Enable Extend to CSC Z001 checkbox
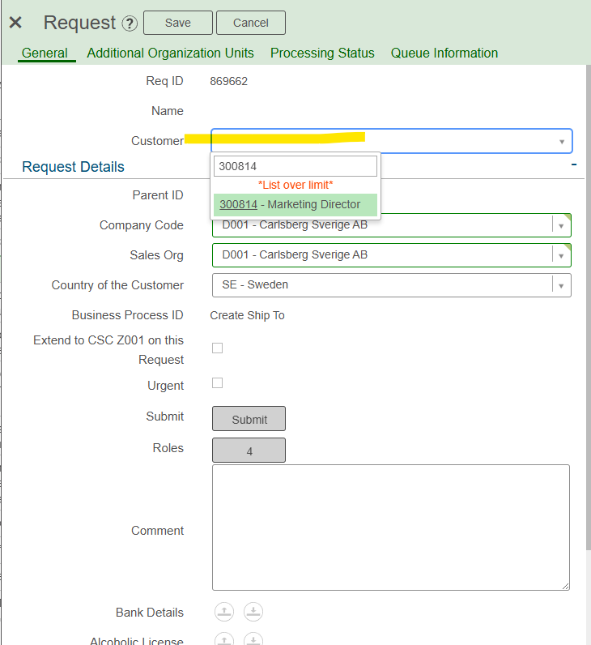 click(x=217, y=348)
